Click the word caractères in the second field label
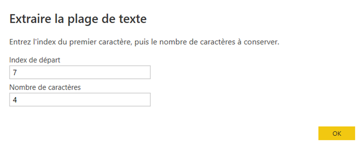Screen dimensions: 359x145 click(x=65, y=88)
